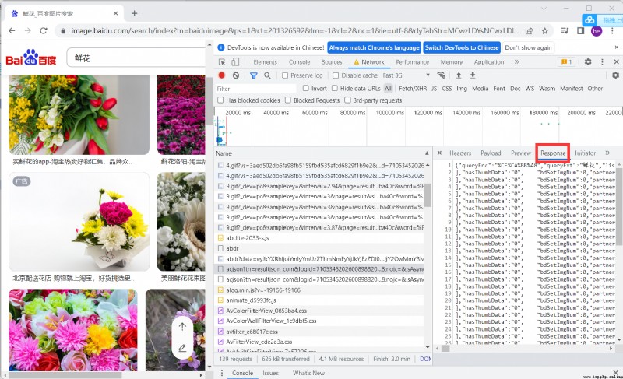Switch to the Console panel tab
This screenshot has width=623, height=379.
point(300,62)
